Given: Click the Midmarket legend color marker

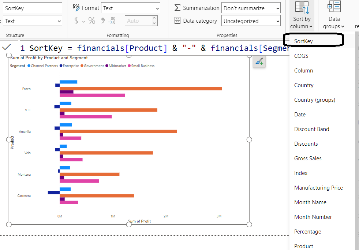Looking at the screenshot, I should (107, 66).
